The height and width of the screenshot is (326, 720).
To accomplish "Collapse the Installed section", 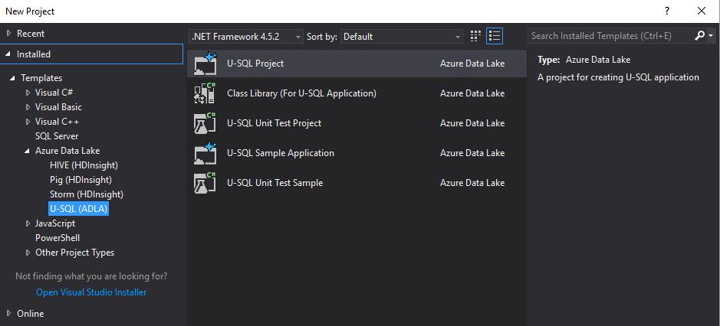I will point(8,54).
